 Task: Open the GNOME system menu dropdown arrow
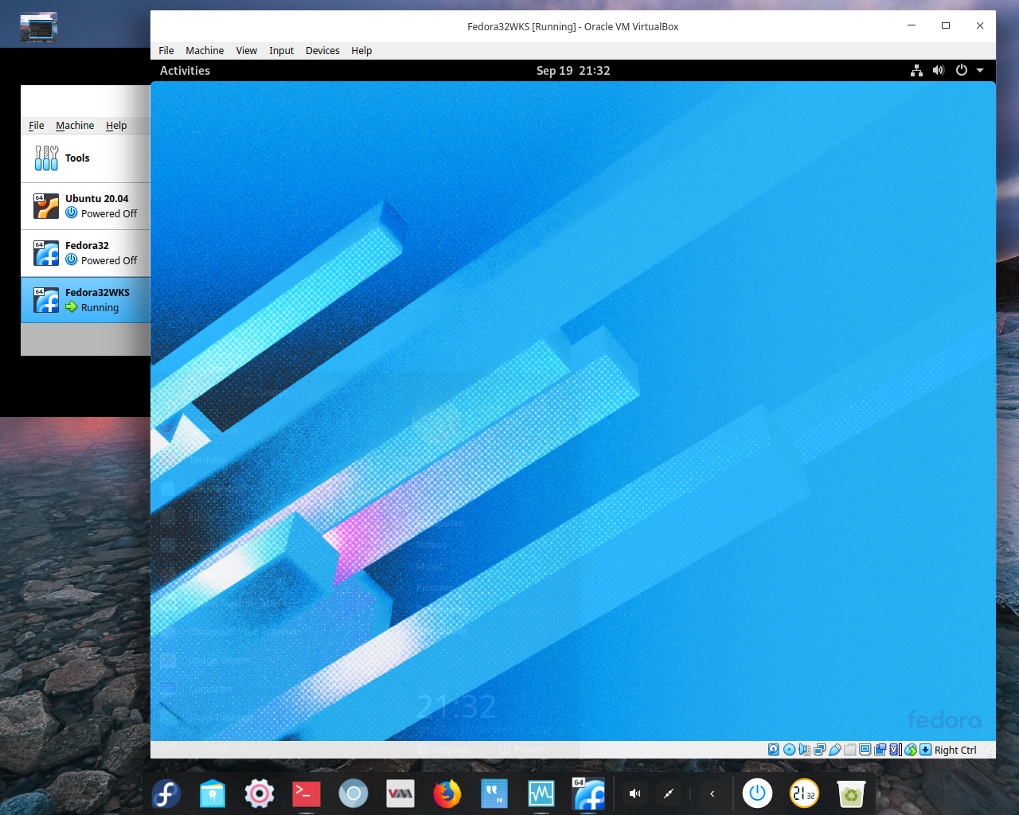[x=980, y=70]
